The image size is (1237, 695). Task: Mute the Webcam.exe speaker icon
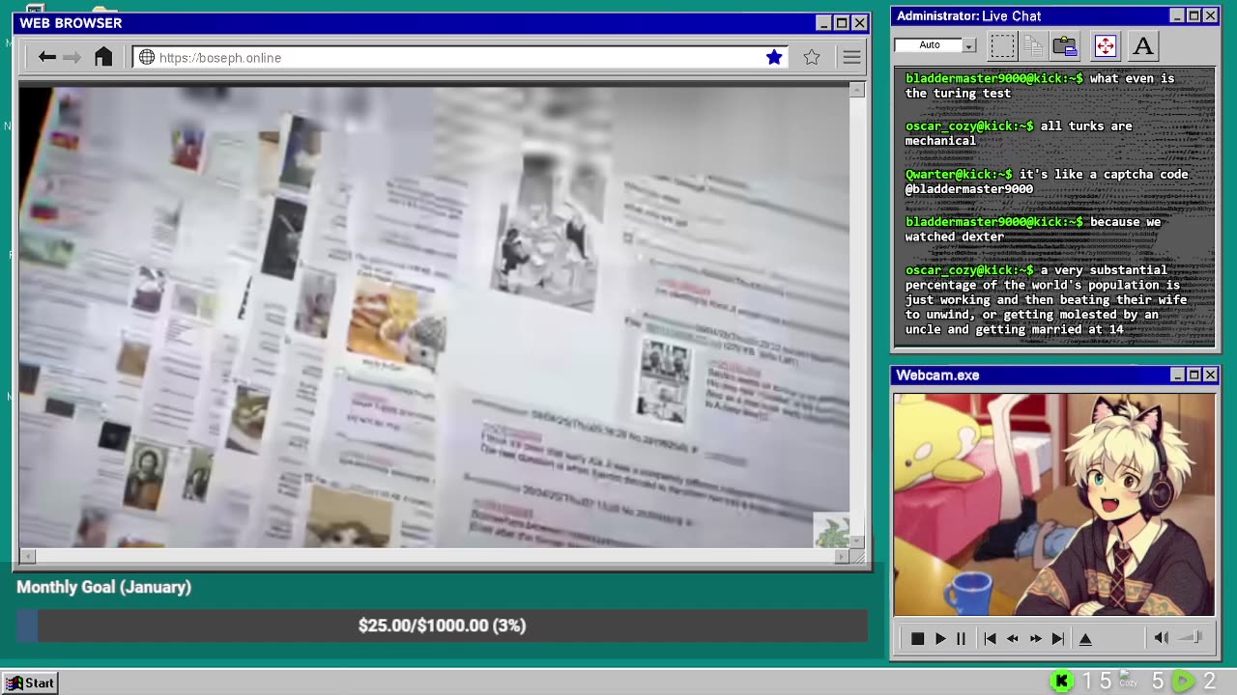pyautogui.click(x=1162, y=637)
